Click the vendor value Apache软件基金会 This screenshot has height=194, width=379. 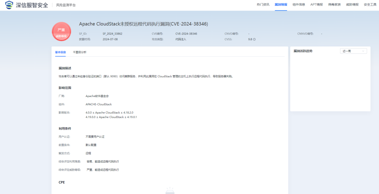pos(97,96)
